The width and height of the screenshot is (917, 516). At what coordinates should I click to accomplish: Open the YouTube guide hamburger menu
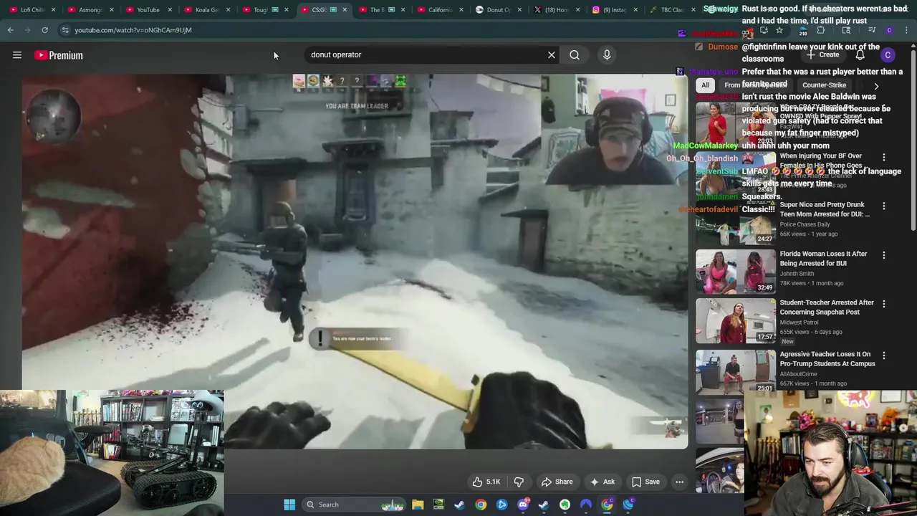pyautogui.click(x=17, y=55)
